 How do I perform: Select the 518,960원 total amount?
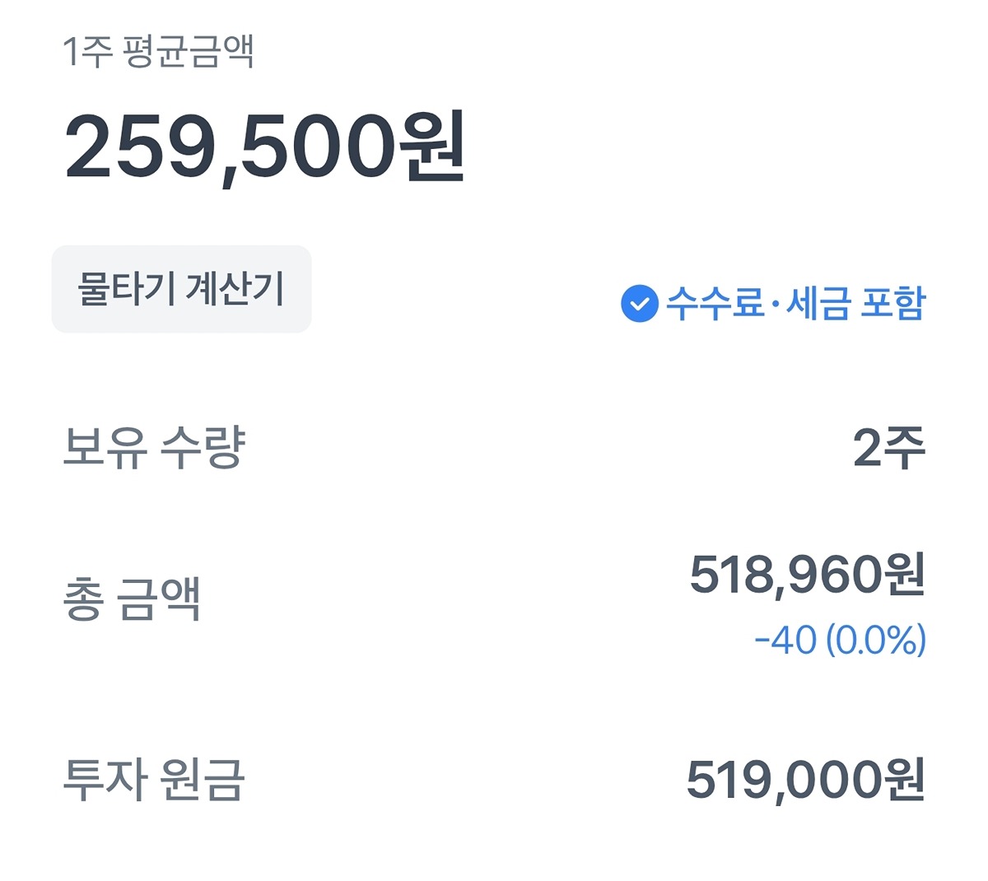tap(807, 575)
